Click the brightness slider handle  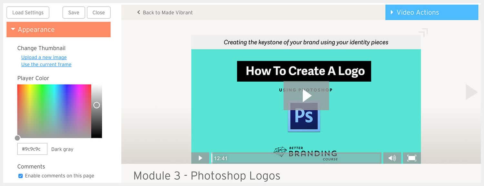[x=96, y=105]
